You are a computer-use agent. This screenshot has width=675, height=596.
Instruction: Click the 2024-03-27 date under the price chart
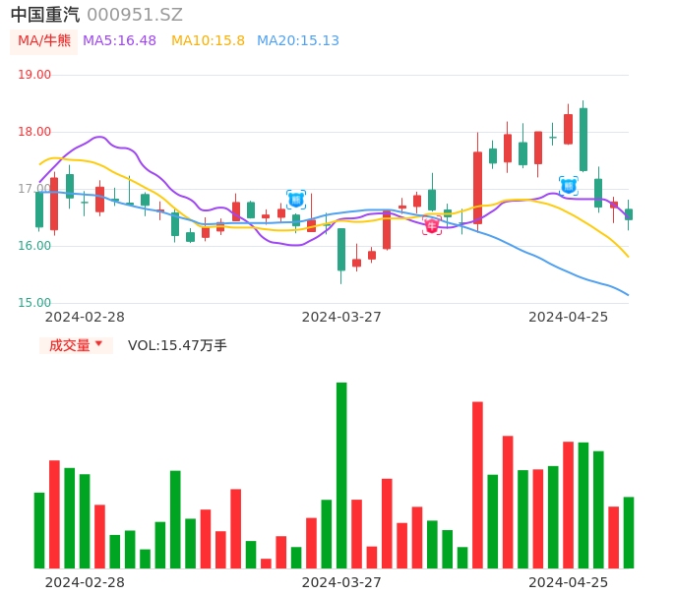[x=341, y=317]
